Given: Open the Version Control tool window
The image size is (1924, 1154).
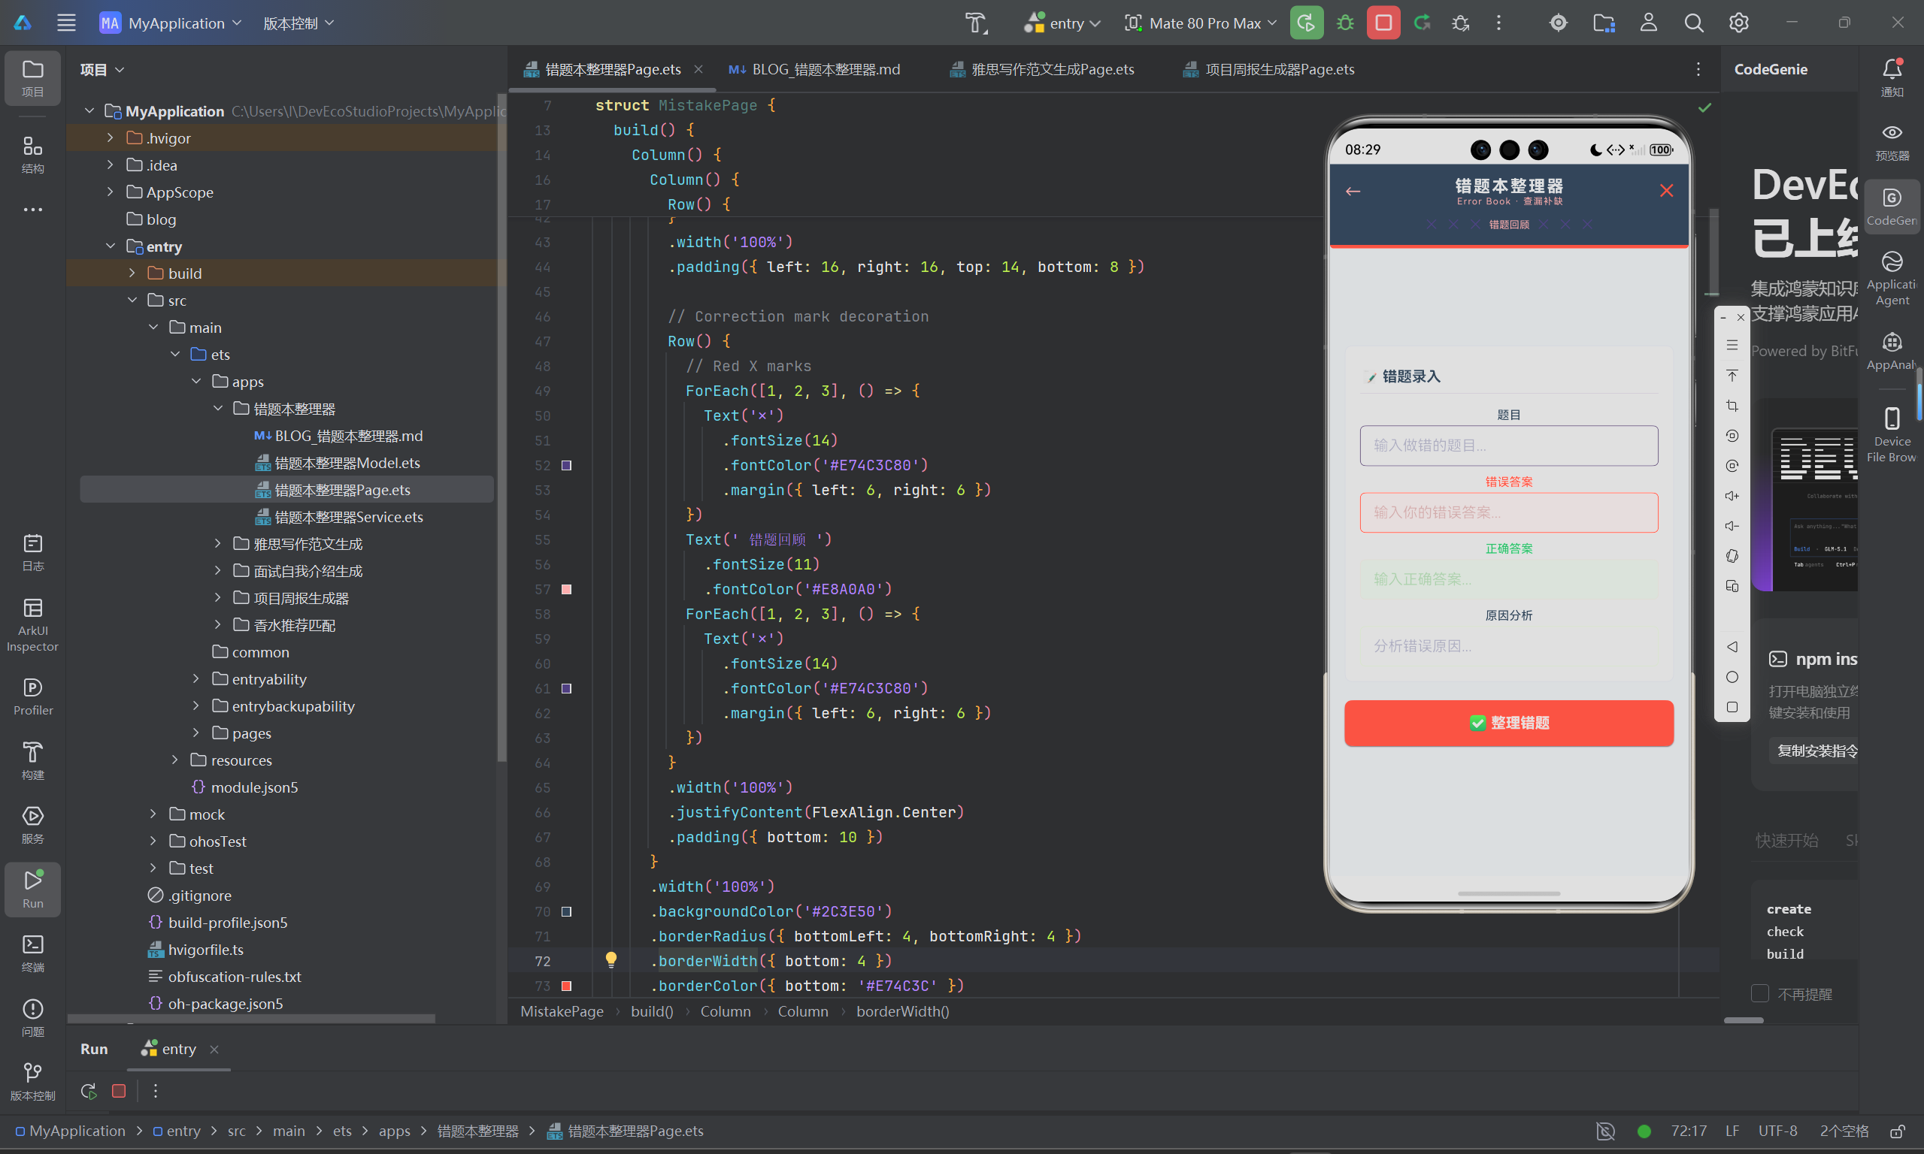Looking at the screenshot, I should [x=32, y=1082].
